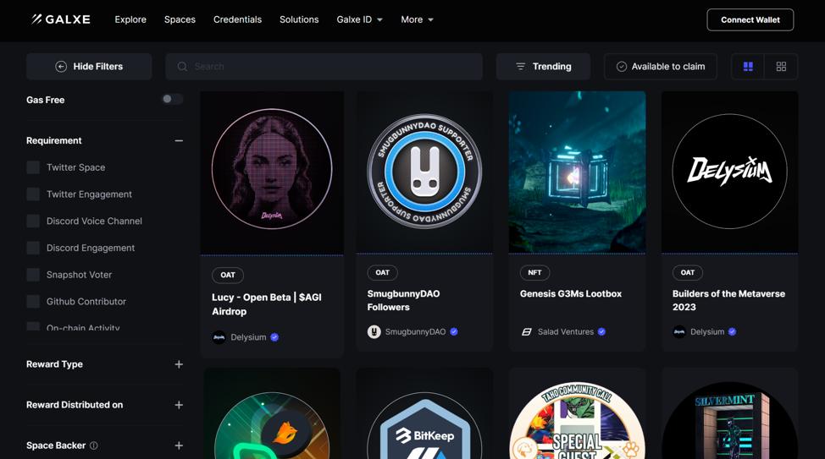Switch to compact grid view

pos(781,67)
